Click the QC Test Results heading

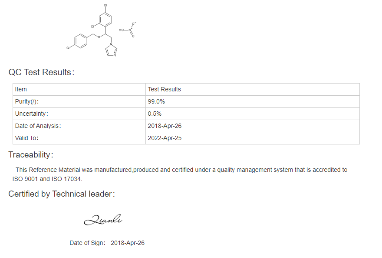click(41, 72)
